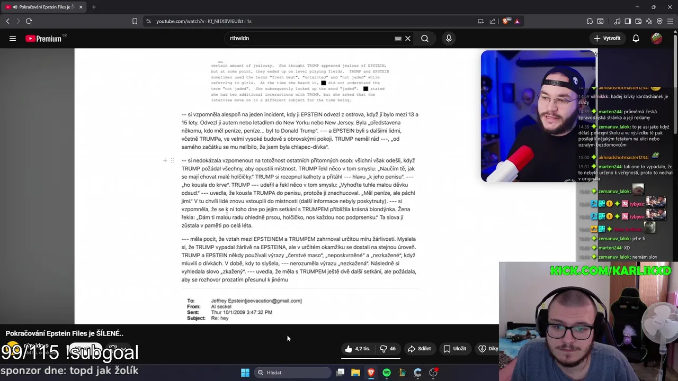The width and height of the screenshot is (678, 381).
Task: View site information icon beside URL
Action: click(148, 21)
